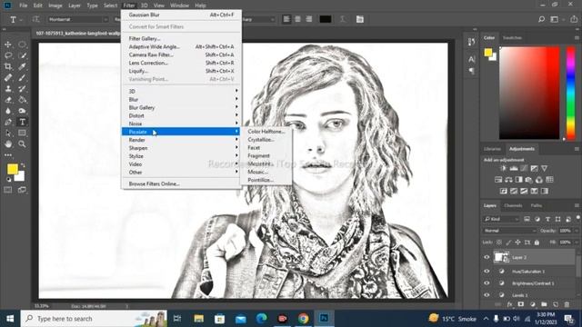Select the Move tool

pos(8,45)
